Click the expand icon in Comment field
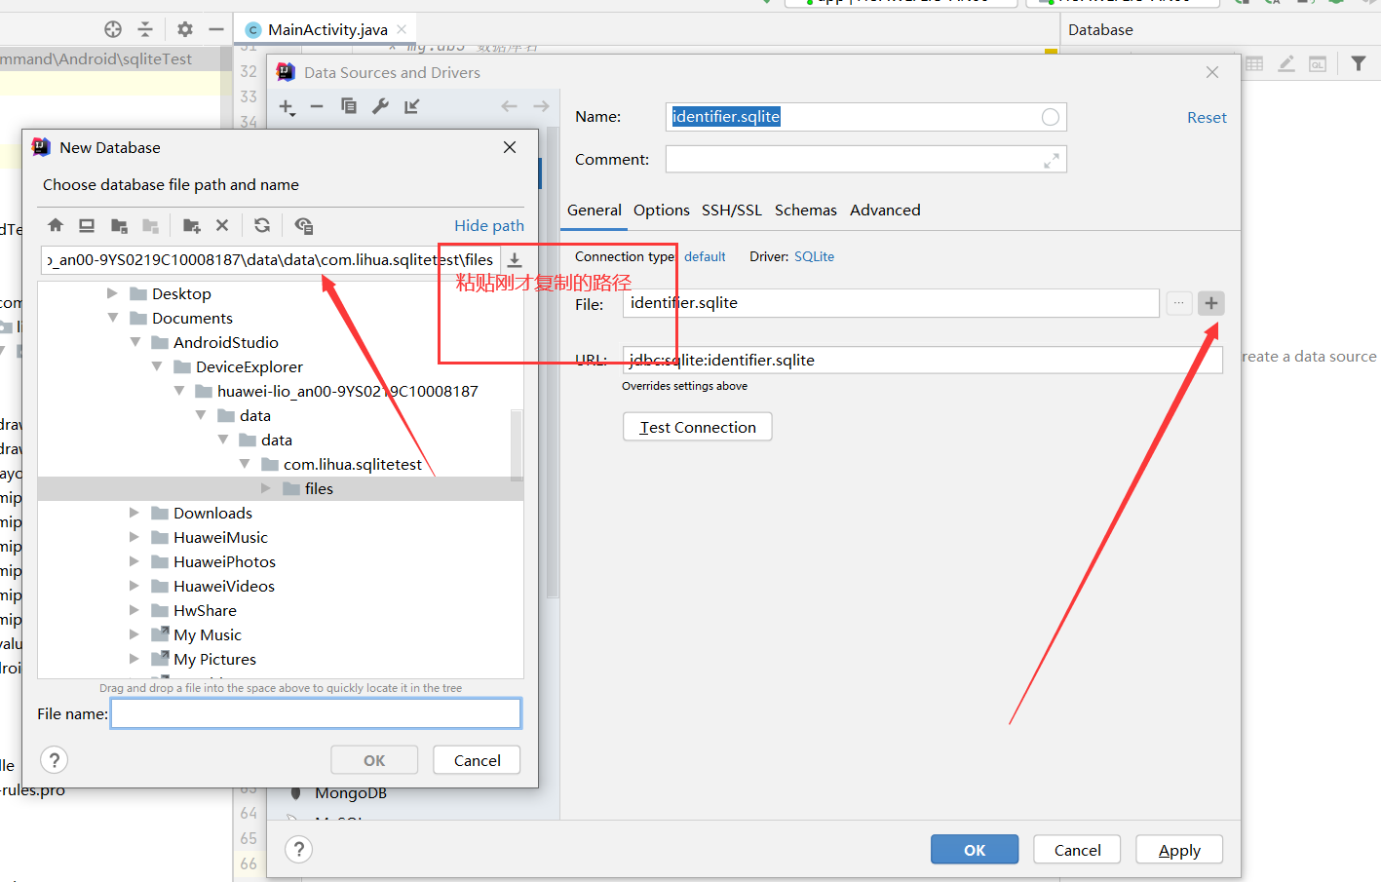Viewport: 1381px width, 882px height. [x=1052, y=161]
